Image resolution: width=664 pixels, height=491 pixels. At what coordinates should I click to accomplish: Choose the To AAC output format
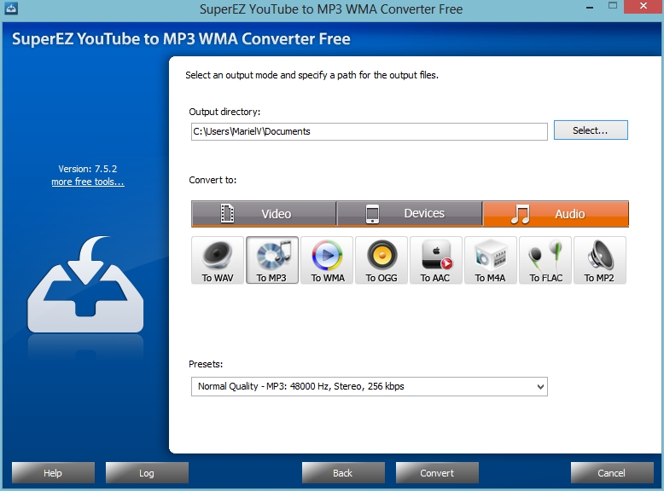point(436,260)
